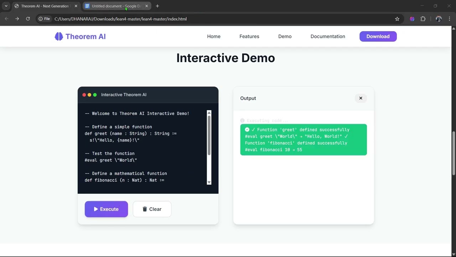Click the code editor scrollbar down arrow
The width and height of the screenshot is (456, 257).
[x=209, y=182]
